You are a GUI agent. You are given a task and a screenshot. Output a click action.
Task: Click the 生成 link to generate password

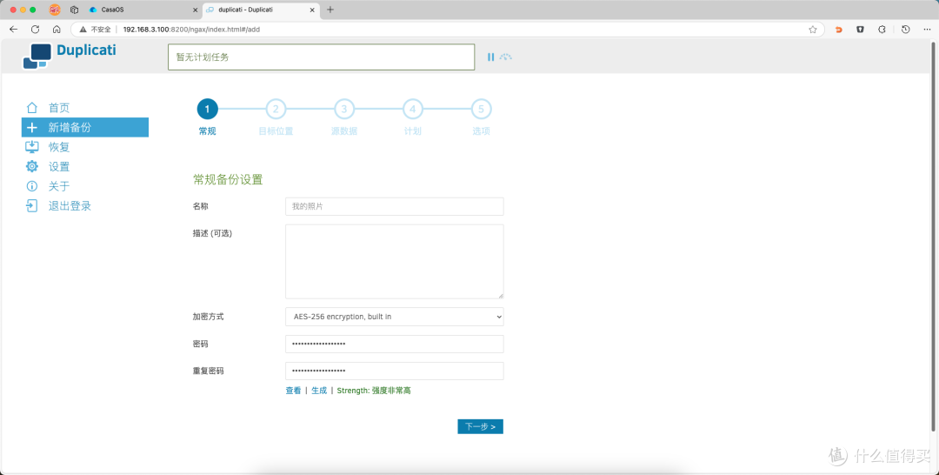319,391
